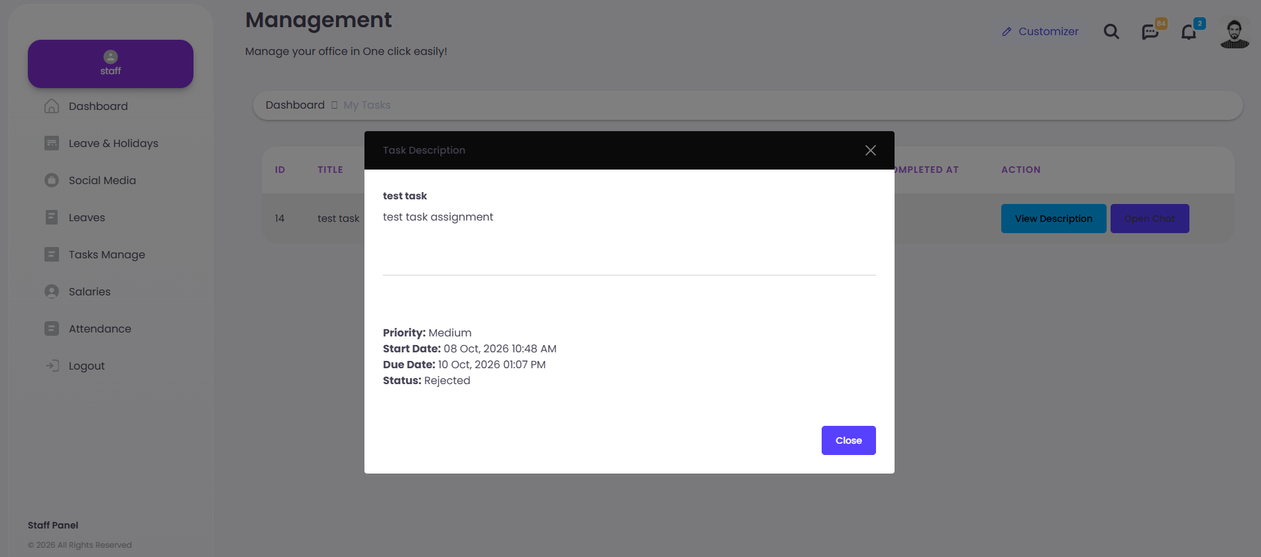1261x557 pixels.
Task: Click the TITLE column header
Action: (330, 170)
